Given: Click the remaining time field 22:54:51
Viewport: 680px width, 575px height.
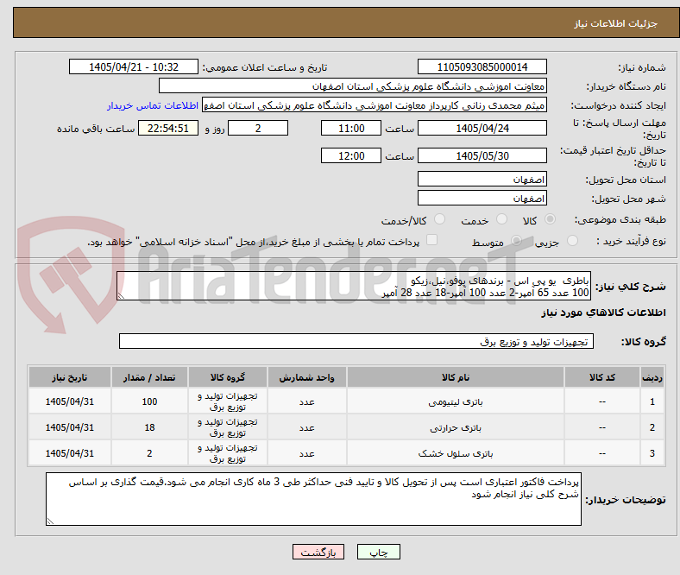Looking at the screenshot, I should point(168,128).
